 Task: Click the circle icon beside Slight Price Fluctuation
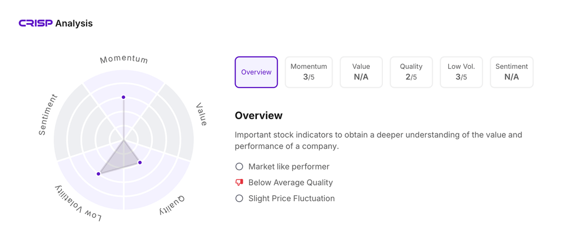[x=239, y=198]
